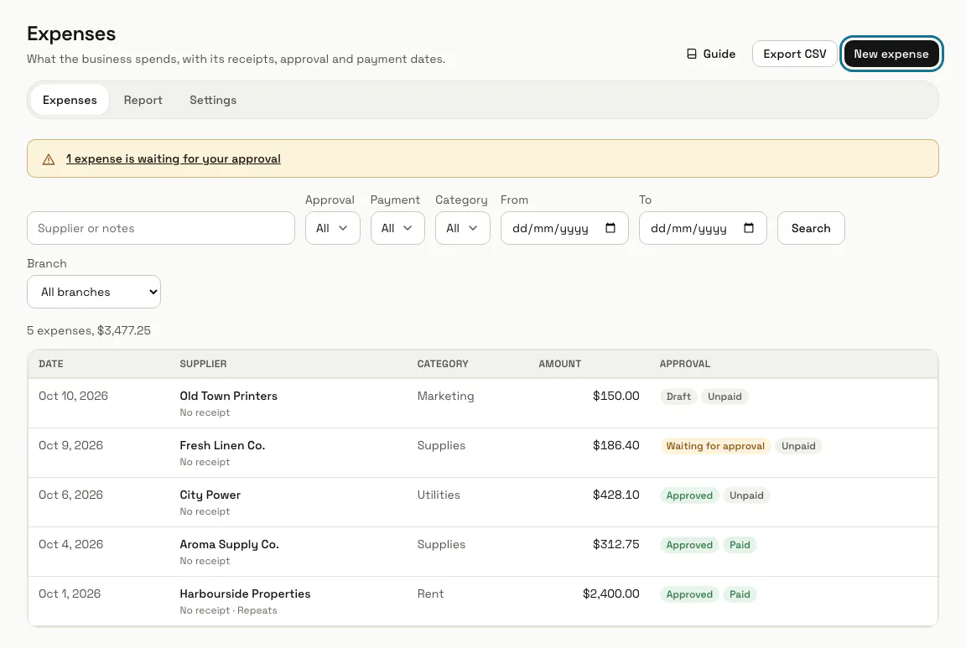
Task: Click the Rent category cell
Action: tap(431, 594)
